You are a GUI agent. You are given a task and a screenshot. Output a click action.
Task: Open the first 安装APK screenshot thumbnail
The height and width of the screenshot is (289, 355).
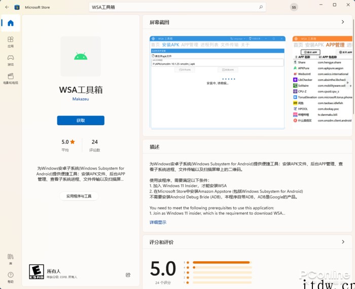218,82
